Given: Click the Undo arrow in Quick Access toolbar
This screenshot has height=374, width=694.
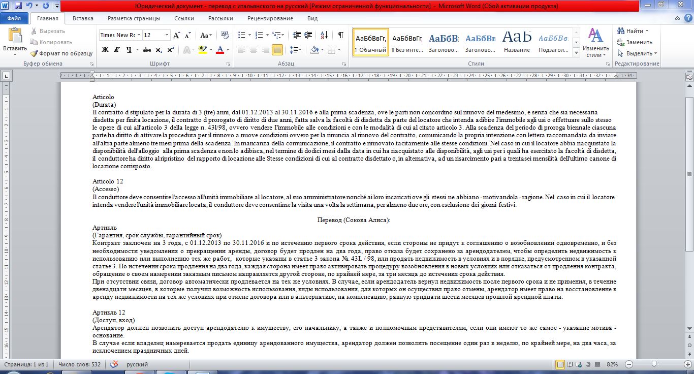Looking at the screenshot, I should pyautogui.click(x=29, y=6).
